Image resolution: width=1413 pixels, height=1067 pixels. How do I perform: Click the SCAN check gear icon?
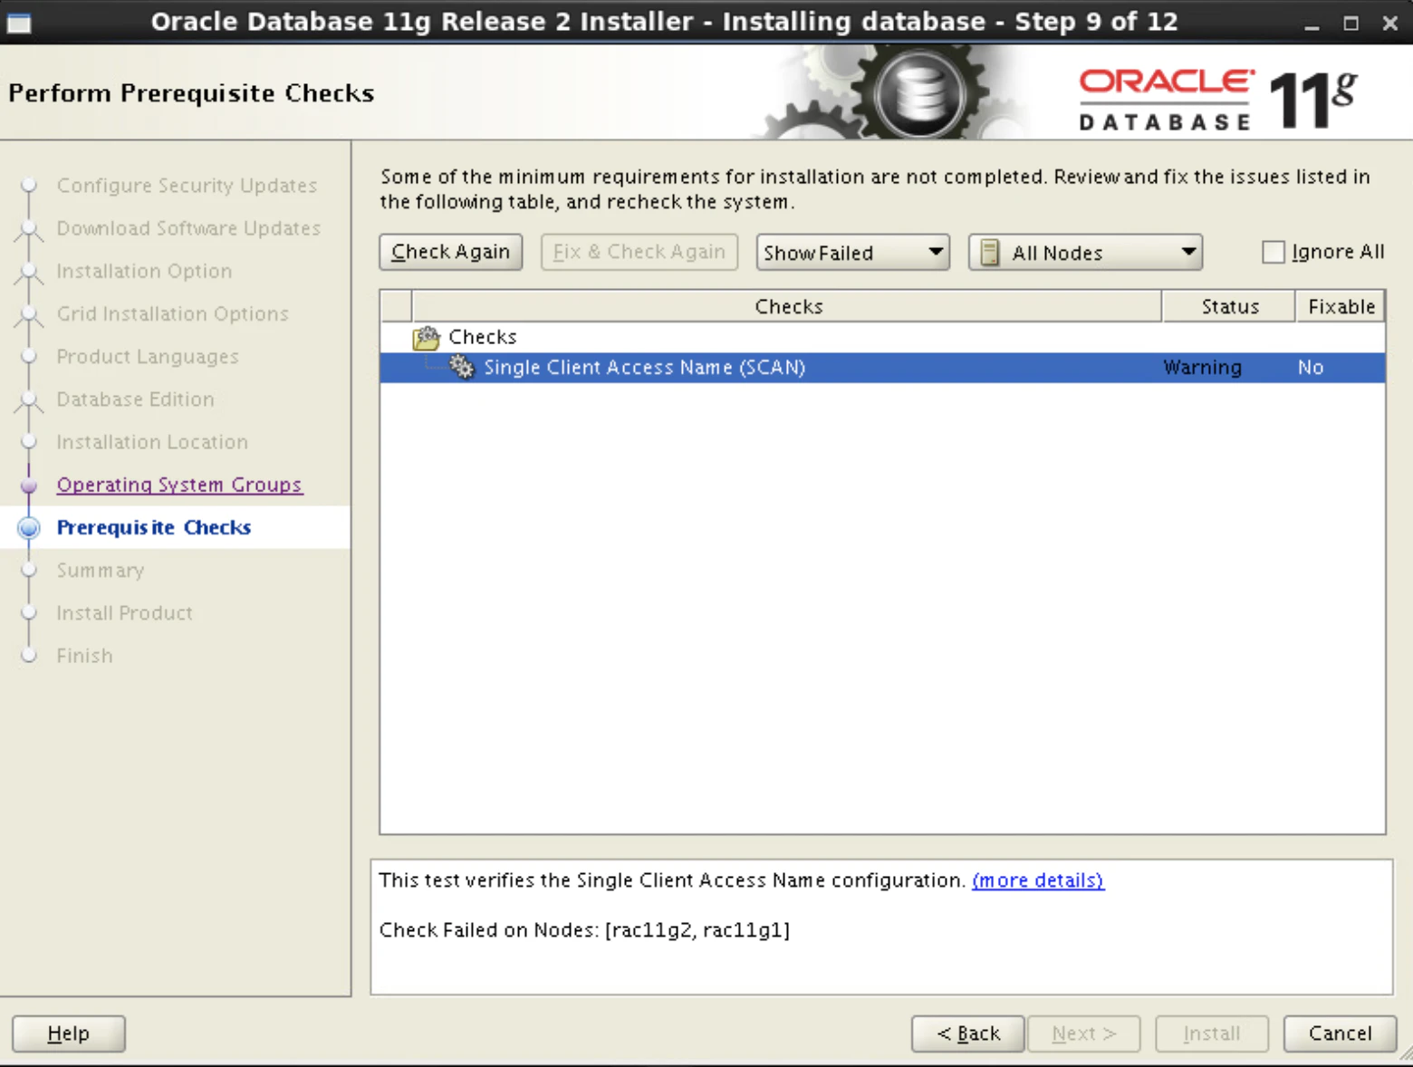click(x=462, y=367)
